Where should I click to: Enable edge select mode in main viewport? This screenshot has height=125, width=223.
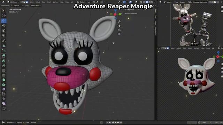tap(24, 2)
